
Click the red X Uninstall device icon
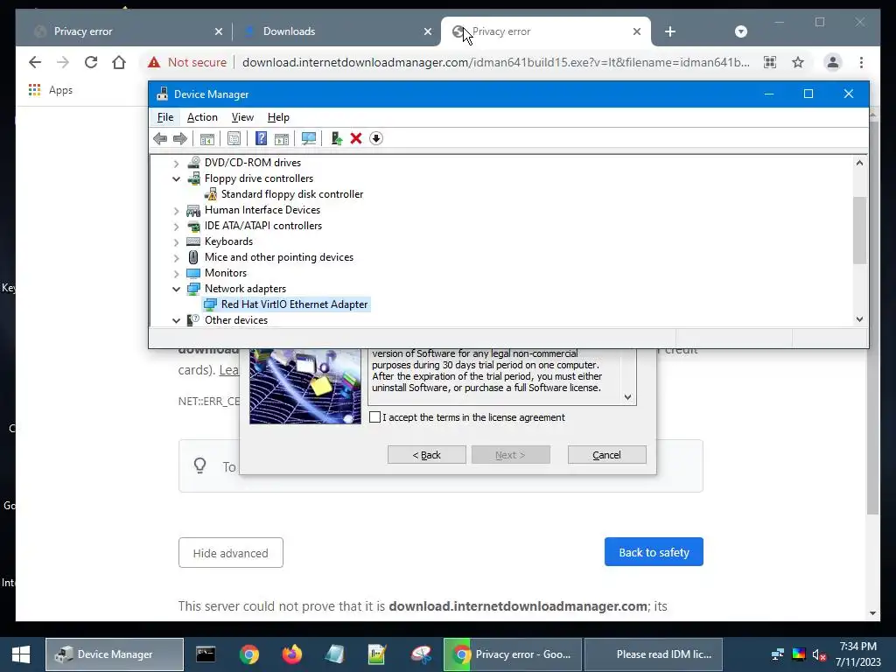point(356,138)
